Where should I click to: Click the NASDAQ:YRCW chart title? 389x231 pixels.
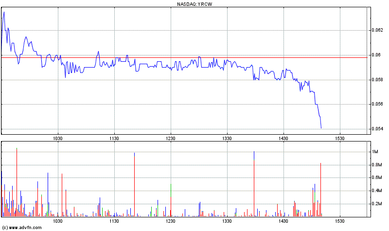pos(194,4)
